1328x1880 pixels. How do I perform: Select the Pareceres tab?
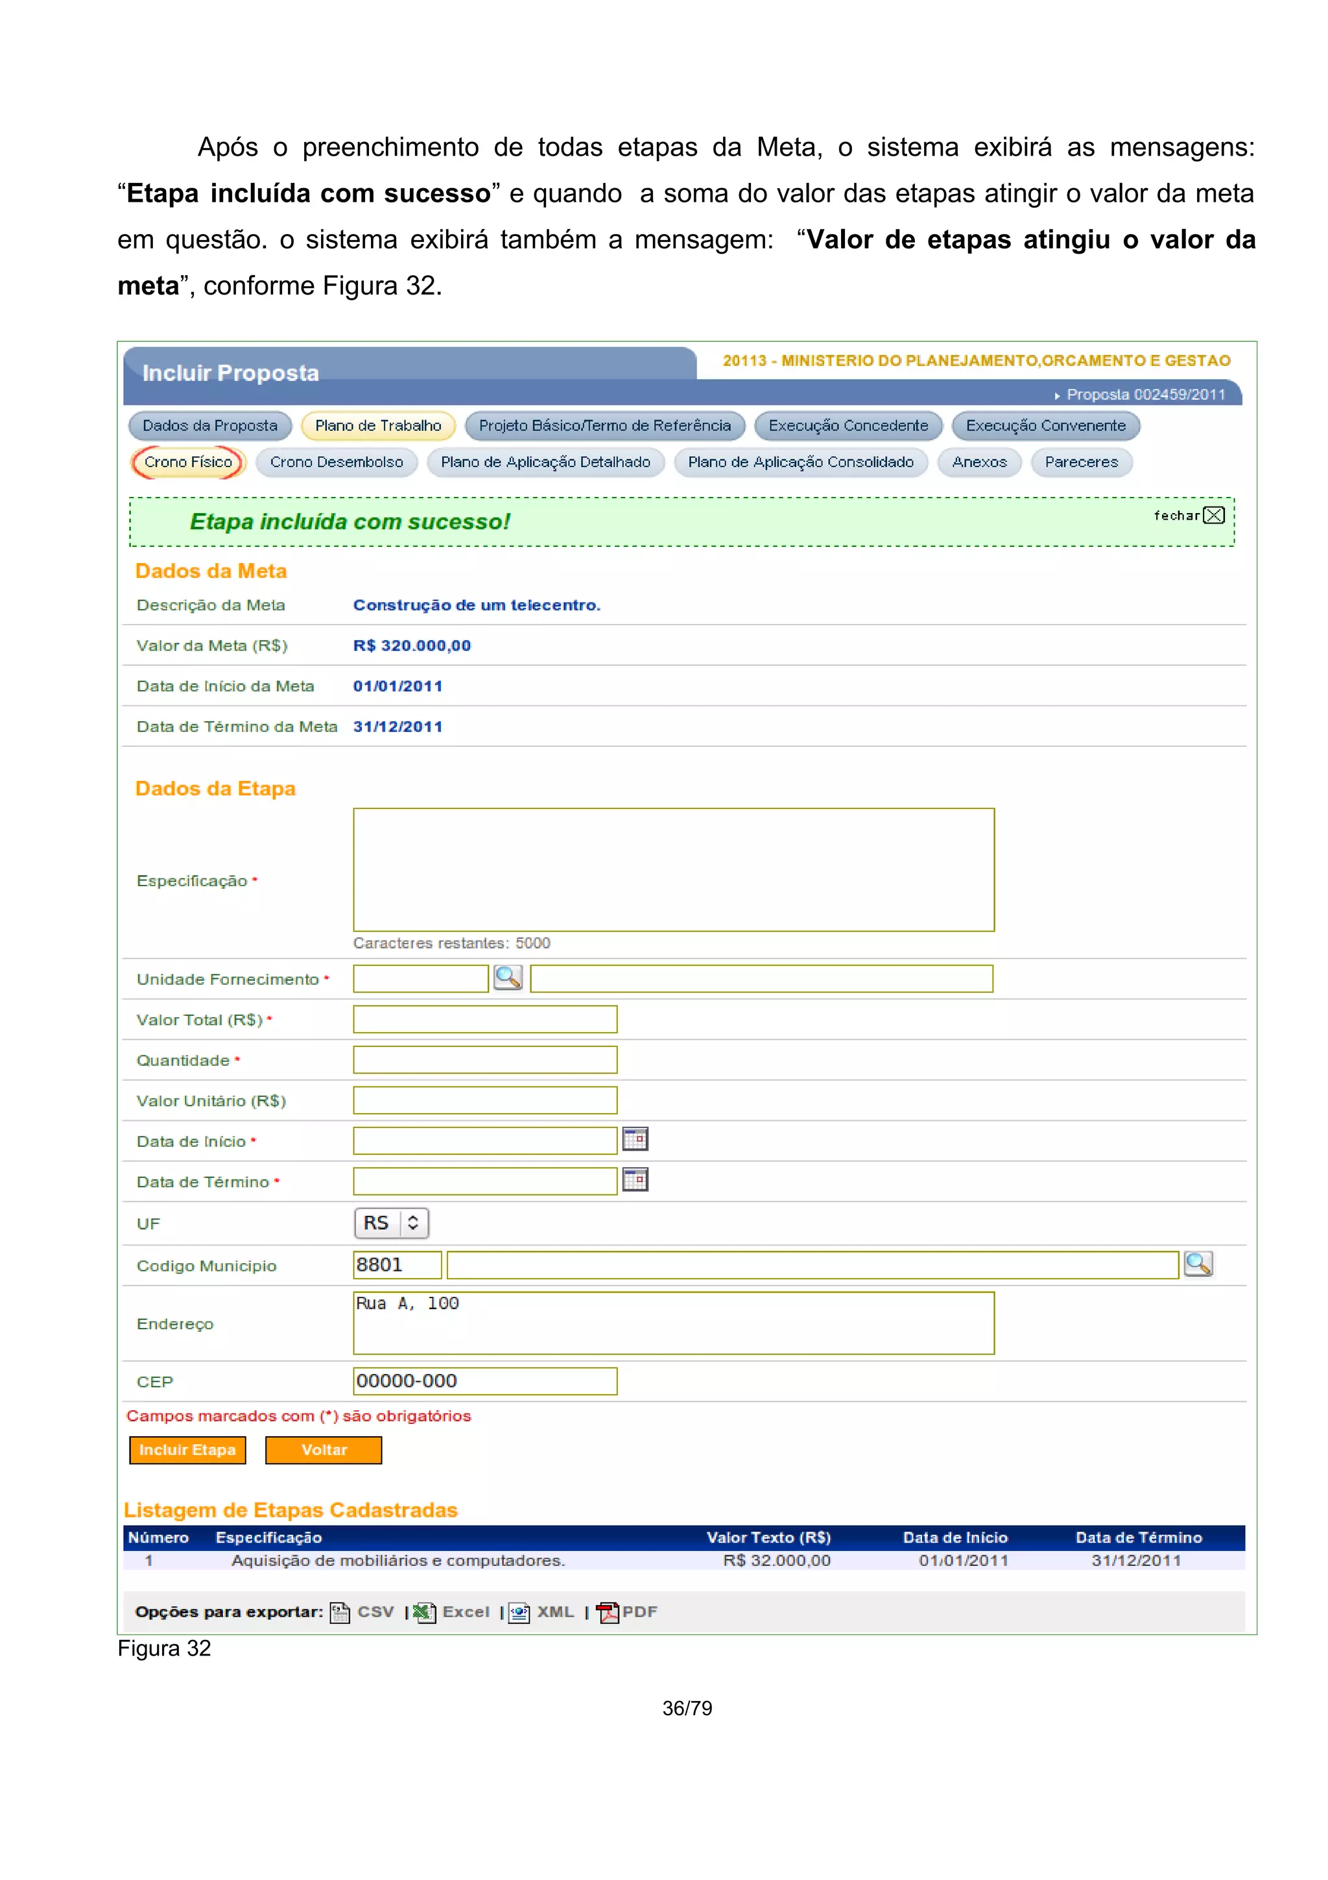click(x=1081, y=463)
